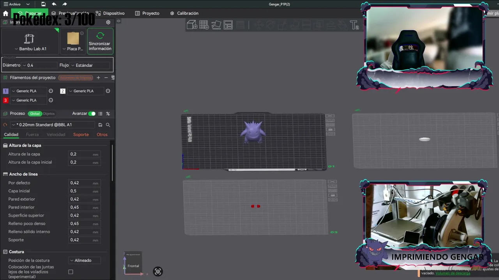The width and height of the screenshot is (499, 280).
Task: Click the Pared interior width field
Action: (84, 207)
